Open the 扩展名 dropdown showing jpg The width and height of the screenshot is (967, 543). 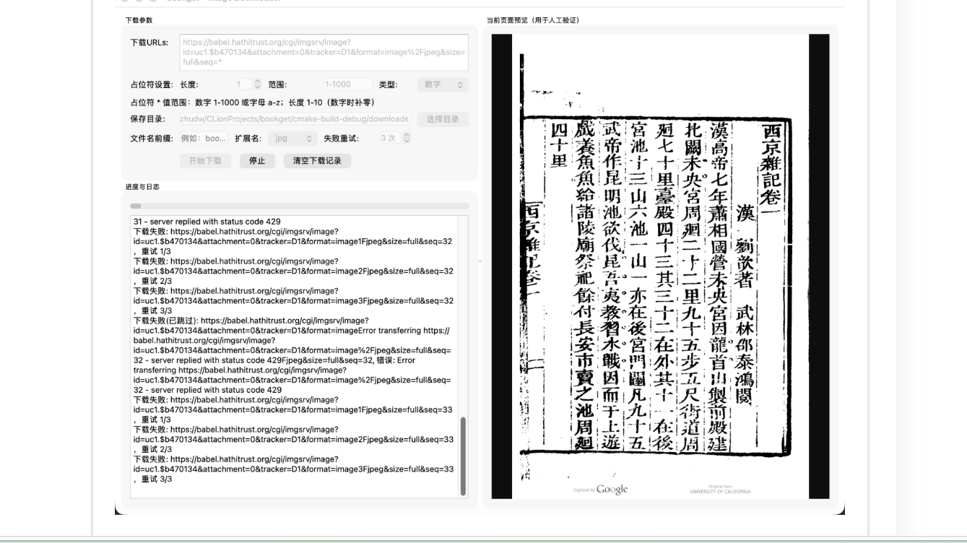point(292,138)
